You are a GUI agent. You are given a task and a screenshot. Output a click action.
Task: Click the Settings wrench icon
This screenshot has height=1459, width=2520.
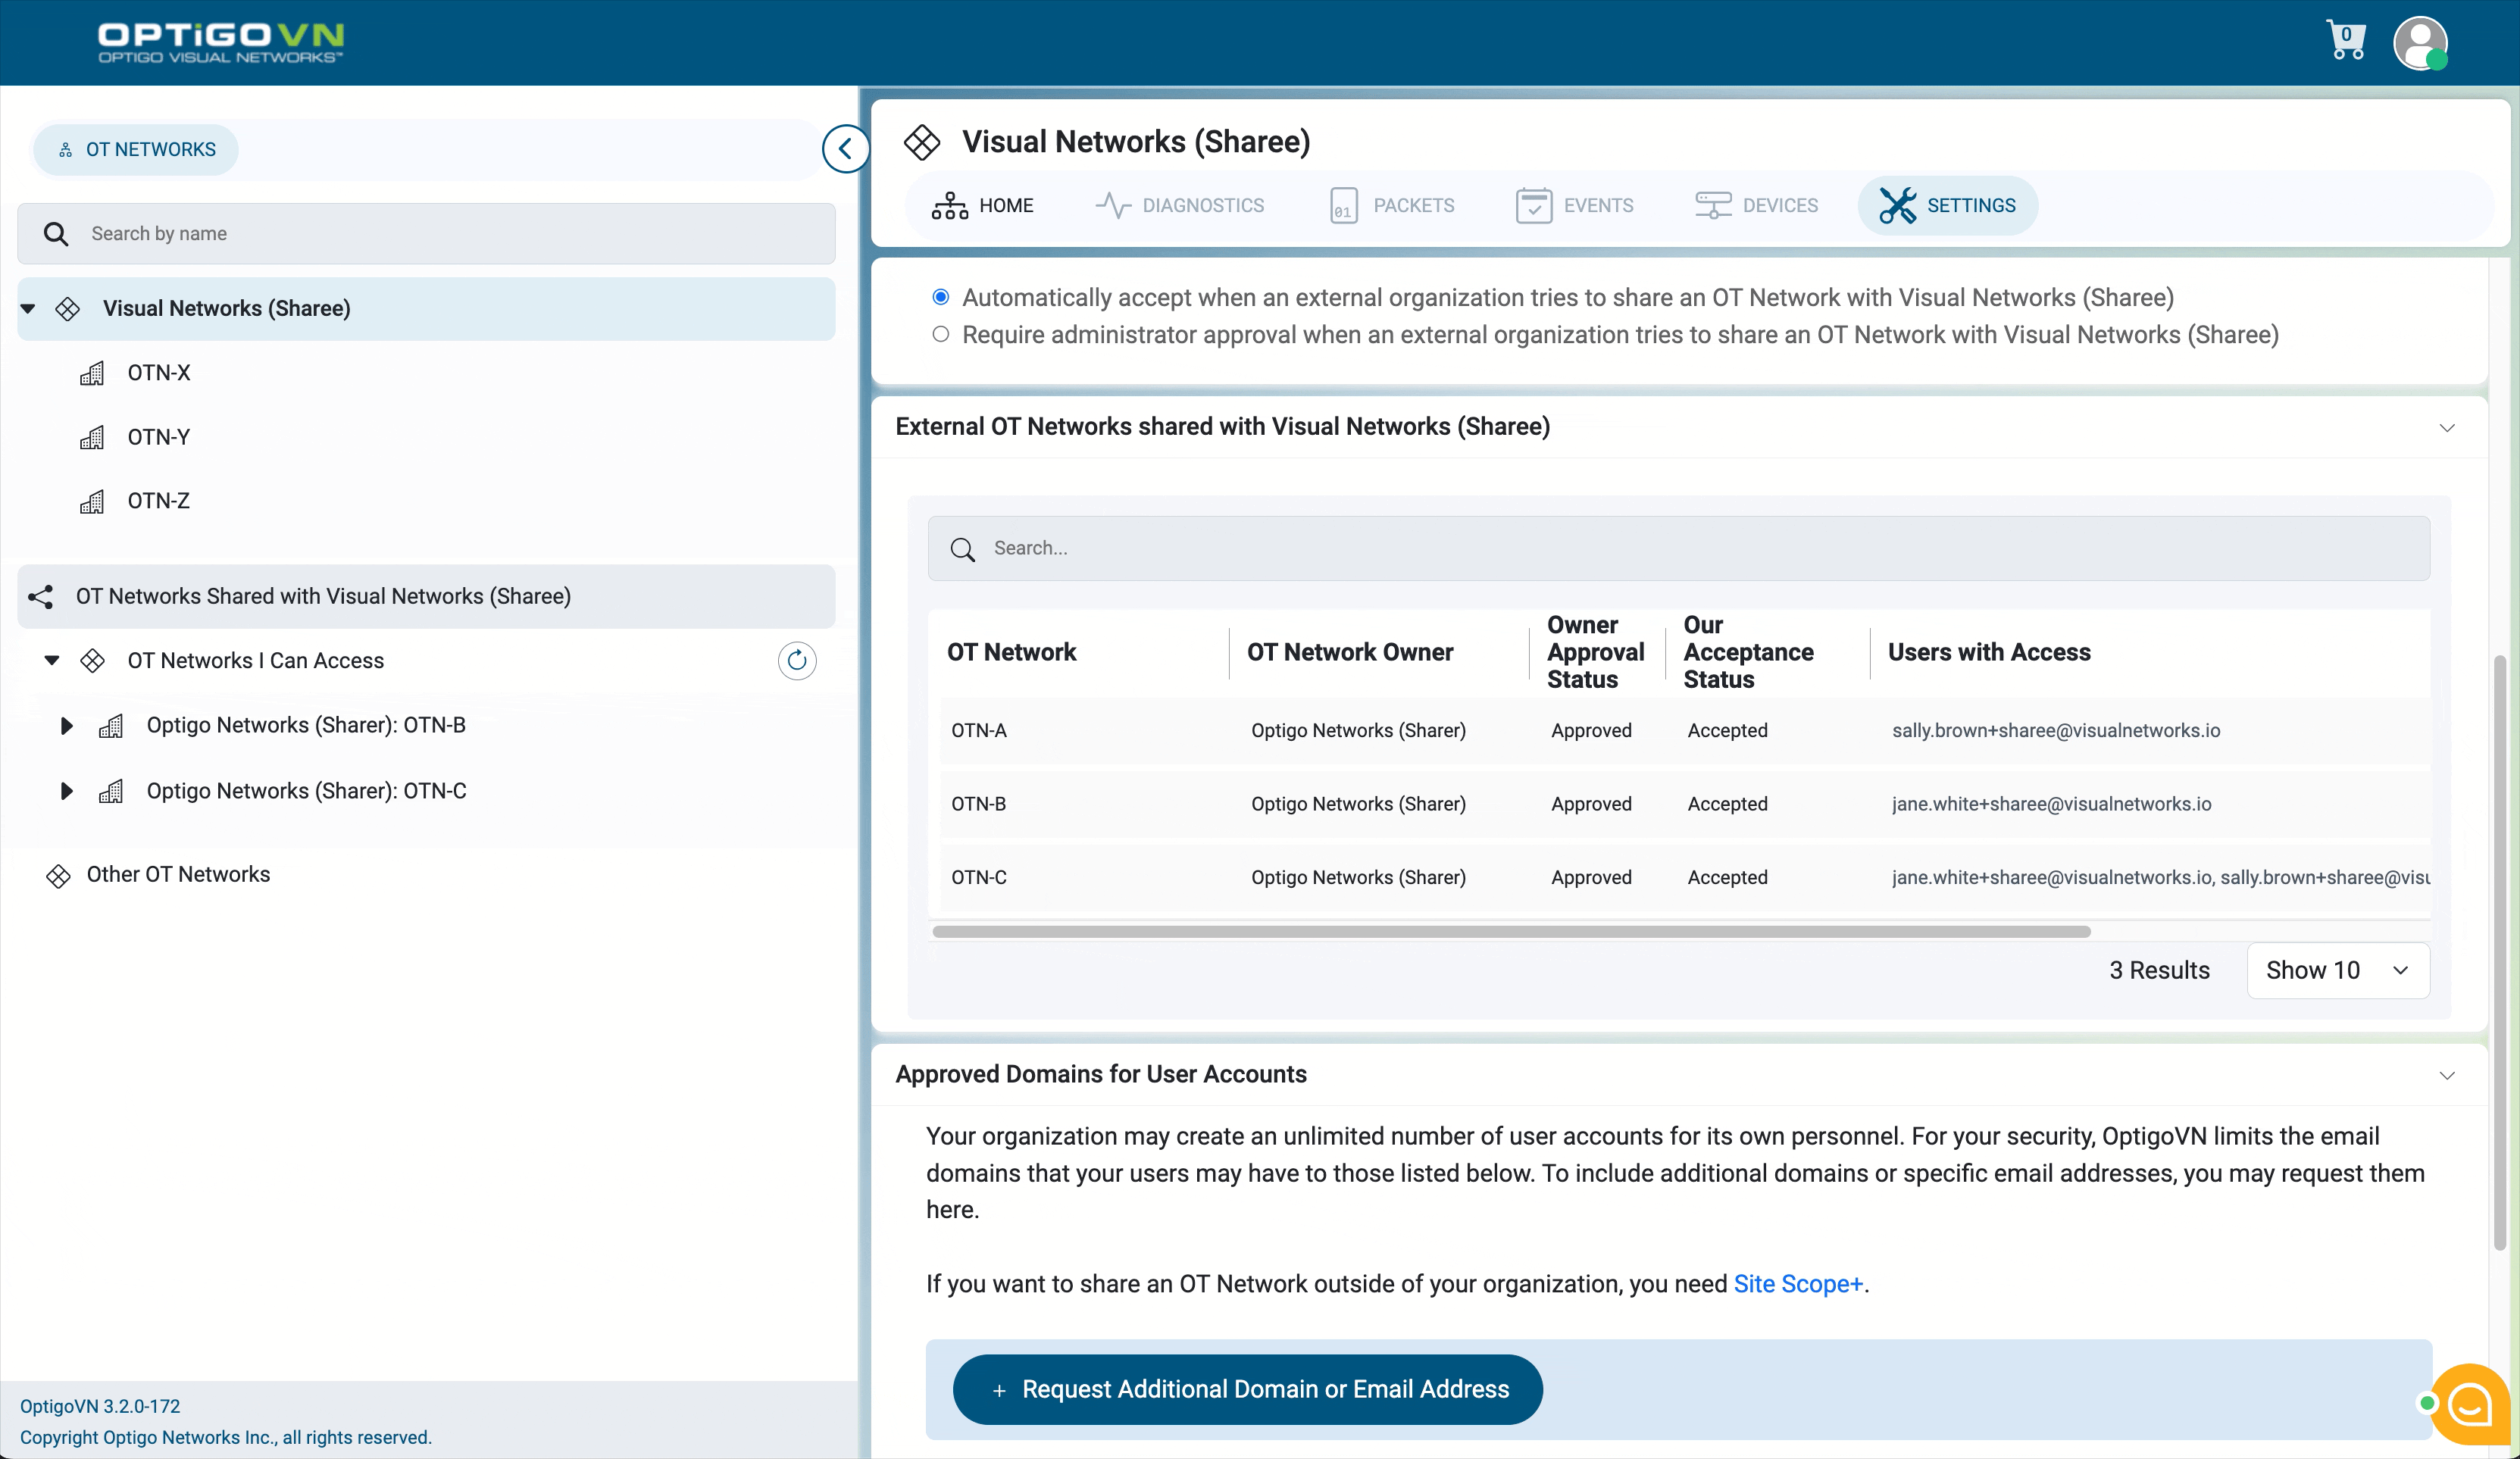pos(1897,205)
